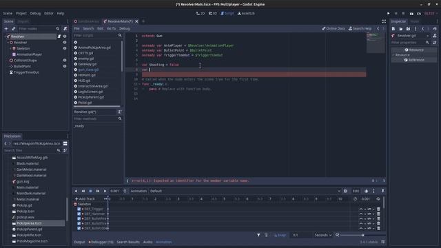Fold the _ready function on line 11
The height and width of the screenshot is (248, 441).
coord(139,84)
